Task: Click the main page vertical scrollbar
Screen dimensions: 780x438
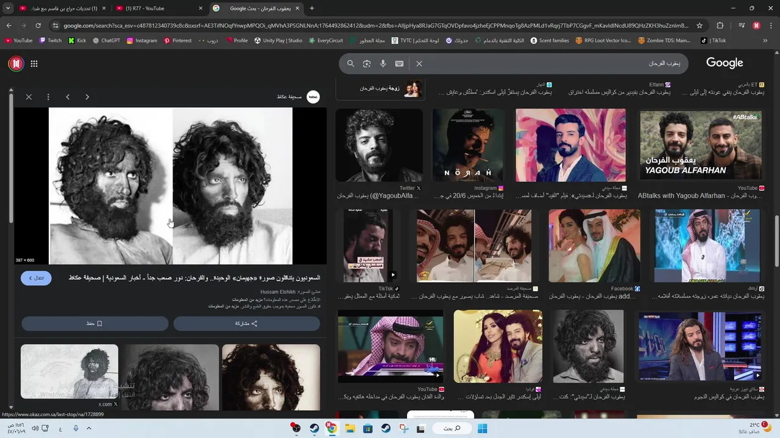Action: [x=776, y=240]
